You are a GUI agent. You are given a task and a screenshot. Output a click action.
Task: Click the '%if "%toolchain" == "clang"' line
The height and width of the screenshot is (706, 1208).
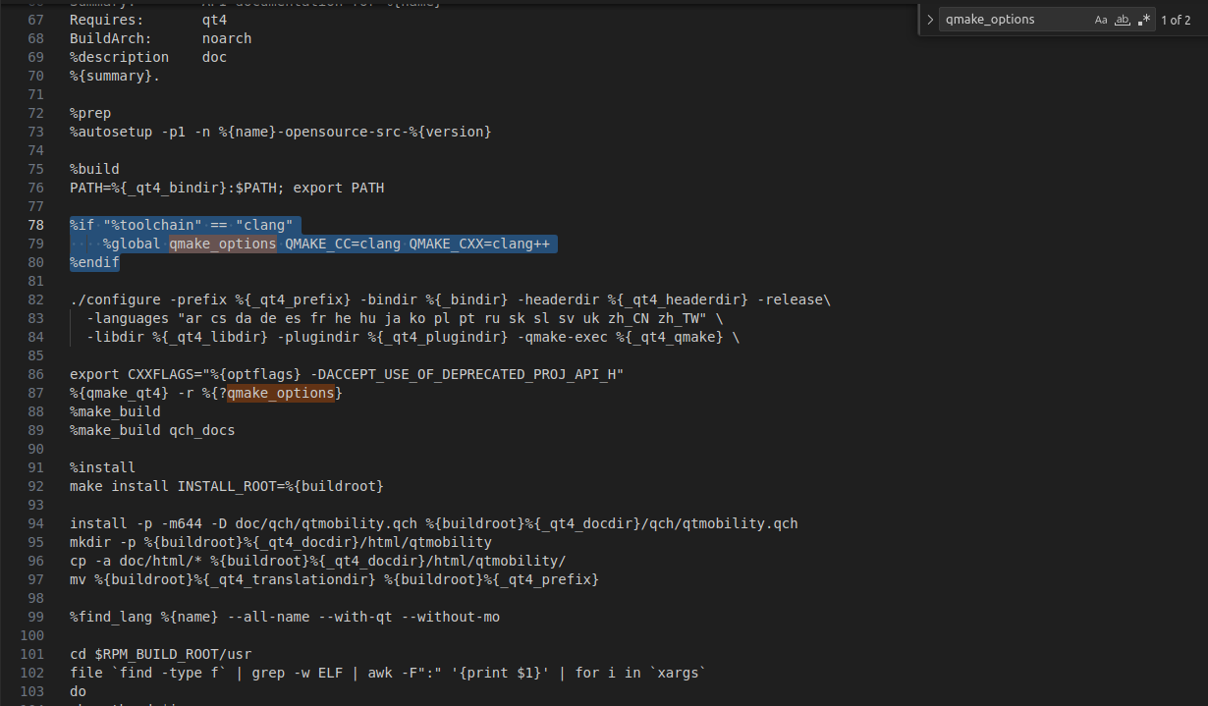pyautogui.click(x=182, y=225)
